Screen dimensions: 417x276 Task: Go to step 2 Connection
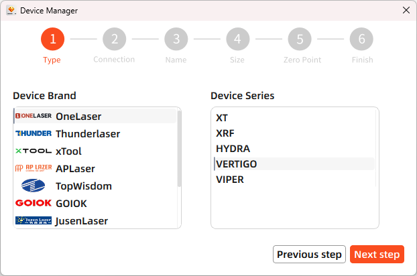(115, 39)
